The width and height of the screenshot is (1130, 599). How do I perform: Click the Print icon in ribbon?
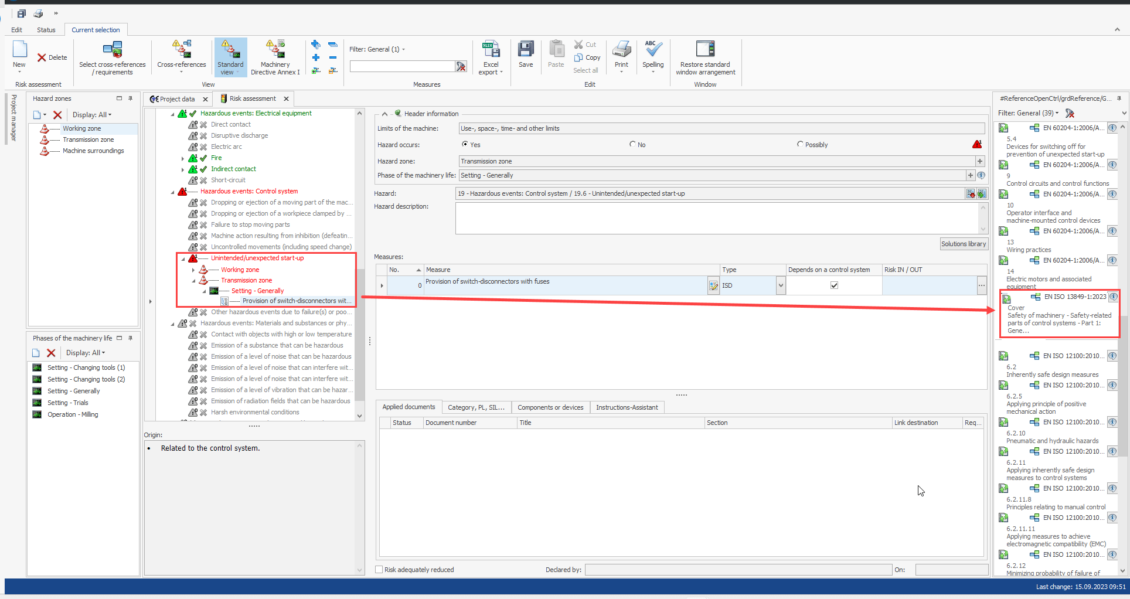(x=621, y=50)
